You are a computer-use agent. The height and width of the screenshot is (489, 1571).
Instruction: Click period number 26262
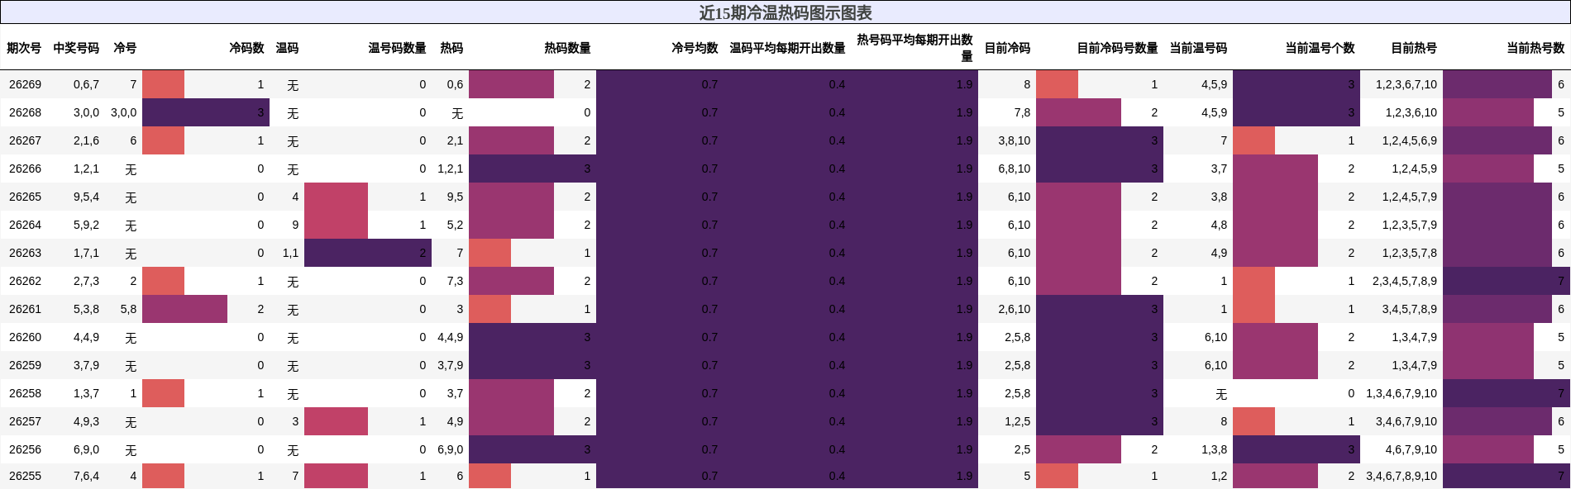tap(25, 281)
